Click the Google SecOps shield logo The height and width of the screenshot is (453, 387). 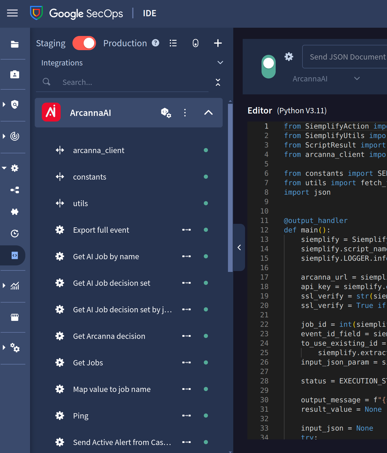point(37,13)
